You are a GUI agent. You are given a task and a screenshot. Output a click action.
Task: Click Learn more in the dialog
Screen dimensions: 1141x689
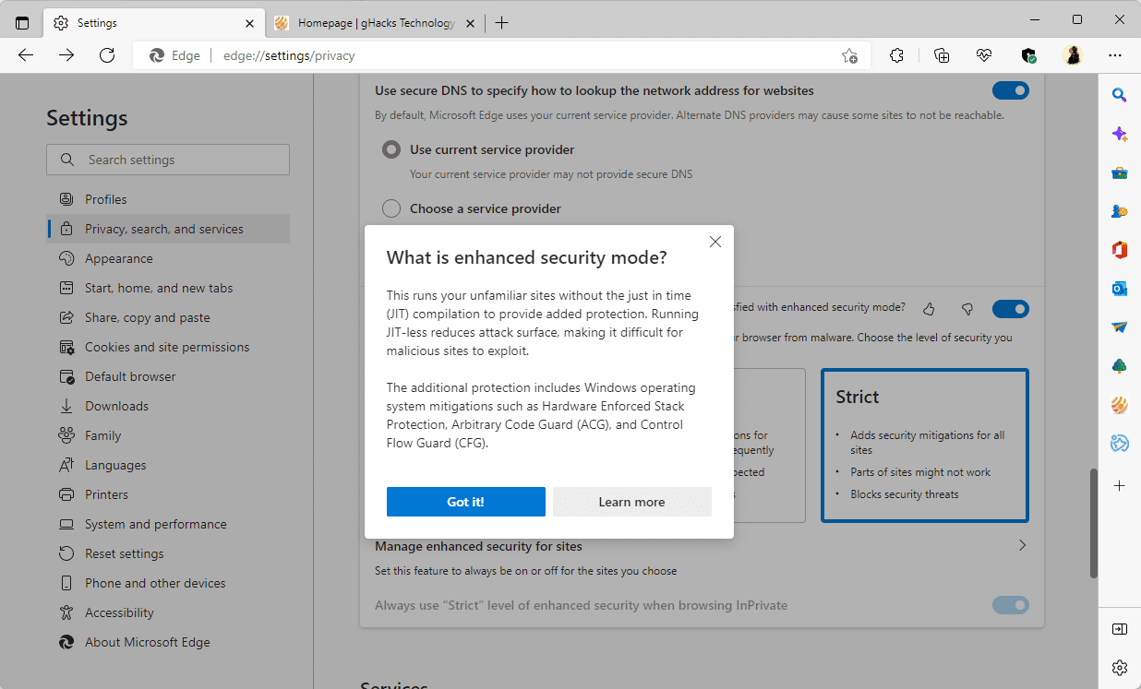(631, 502)
